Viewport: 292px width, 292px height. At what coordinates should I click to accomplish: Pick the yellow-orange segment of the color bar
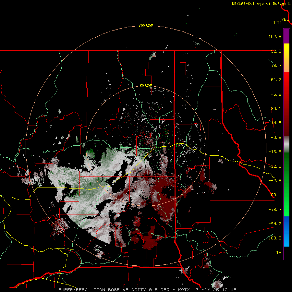click(x=286, y=58)
